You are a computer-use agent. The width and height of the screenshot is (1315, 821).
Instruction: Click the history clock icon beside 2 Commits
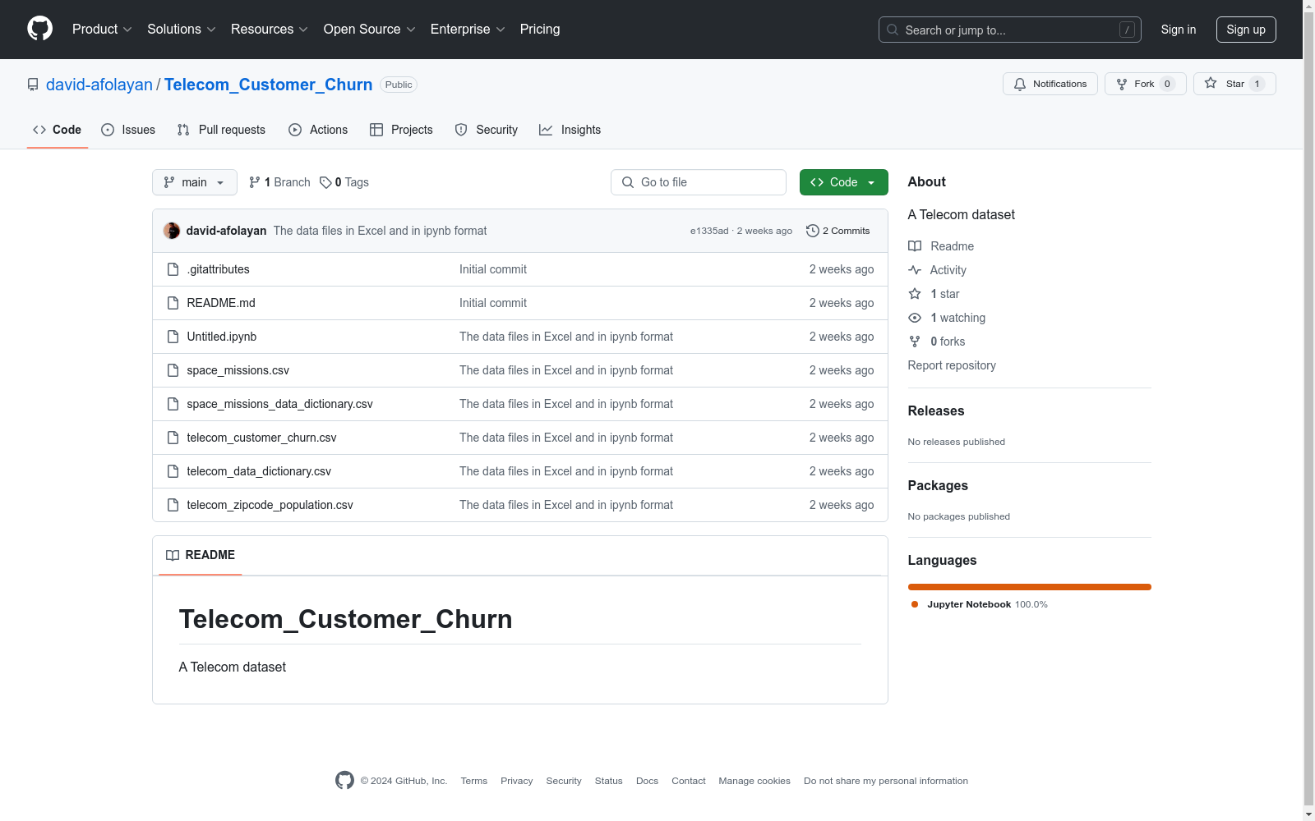[x=813, y=231]
